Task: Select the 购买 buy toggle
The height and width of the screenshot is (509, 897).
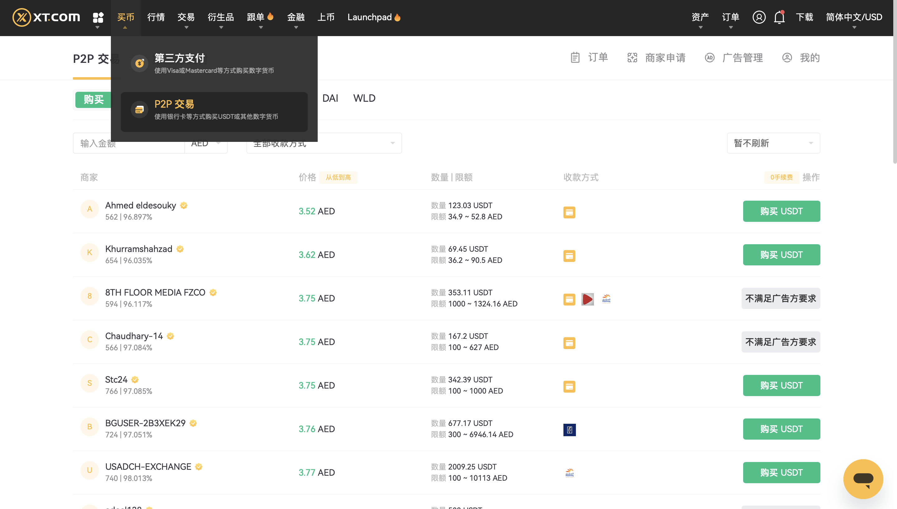Action: coord(93,100)
